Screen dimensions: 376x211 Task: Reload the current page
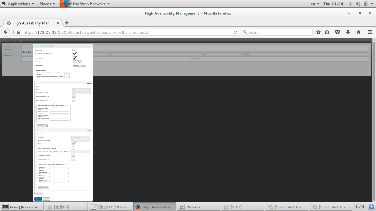click(235, 32)
